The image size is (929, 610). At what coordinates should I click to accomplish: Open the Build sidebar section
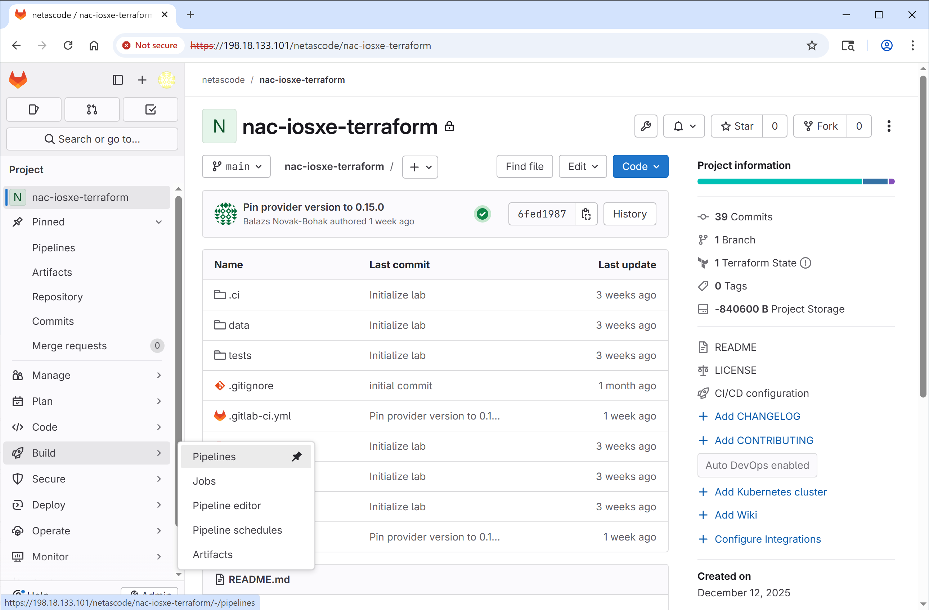pyautogui.click(x=87, y=453)
